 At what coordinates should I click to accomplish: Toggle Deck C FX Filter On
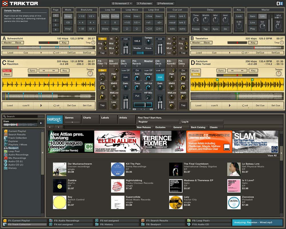(x=102, y=70)
